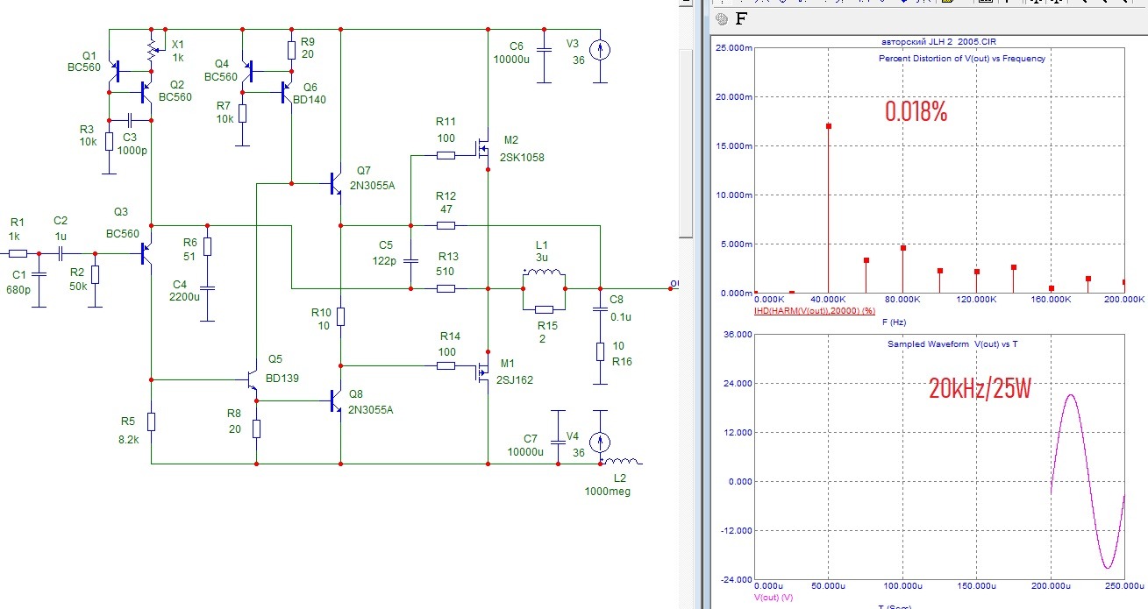Select the C1 680p capacitor label
This screenshot has width=1148, height=609.
click(x=18, y=281)
